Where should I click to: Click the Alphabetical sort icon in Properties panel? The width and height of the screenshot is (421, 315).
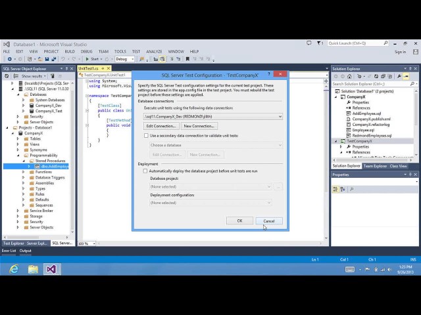point(343,190)
